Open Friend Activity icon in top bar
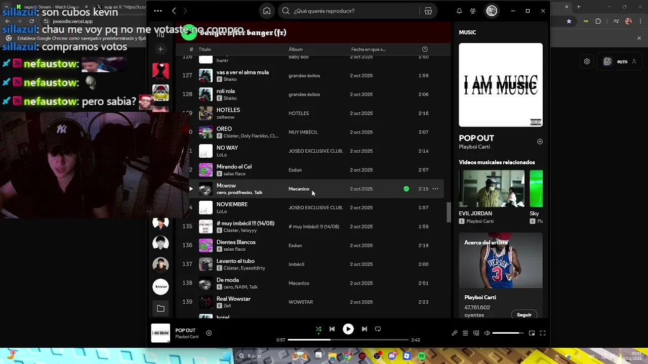Viewport: 648px width, 364px height. [473, 11]
